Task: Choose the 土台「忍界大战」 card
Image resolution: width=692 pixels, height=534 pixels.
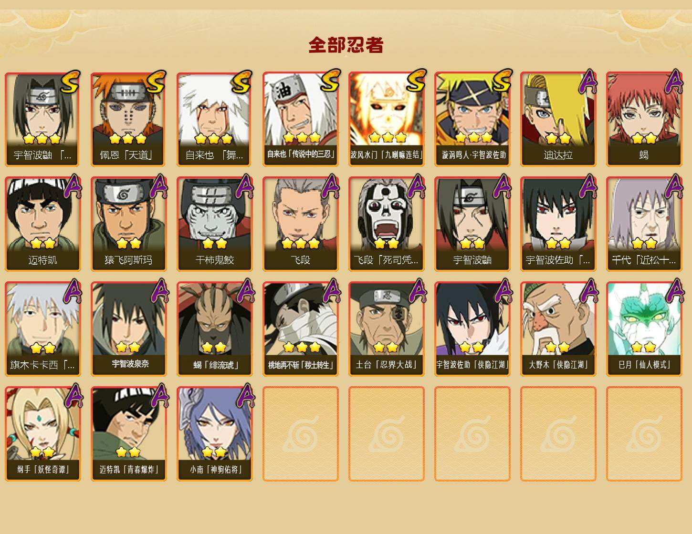Action: point(387,329)
